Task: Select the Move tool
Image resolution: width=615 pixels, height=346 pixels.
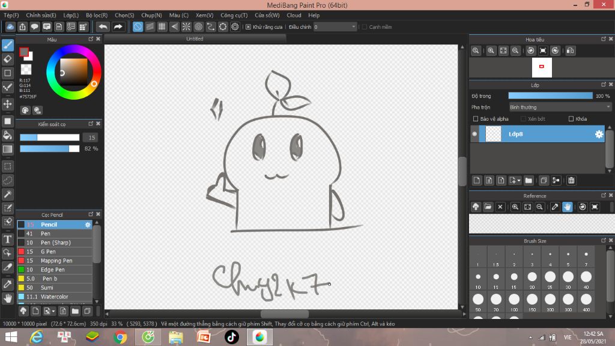Action: [x=7, y=104]
